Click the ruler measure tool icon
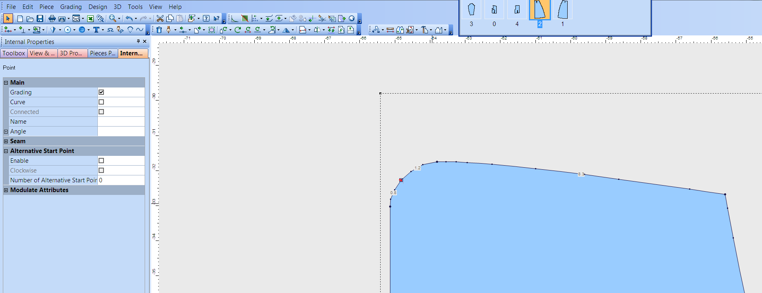The image size is (762, 293). point(390,30)
